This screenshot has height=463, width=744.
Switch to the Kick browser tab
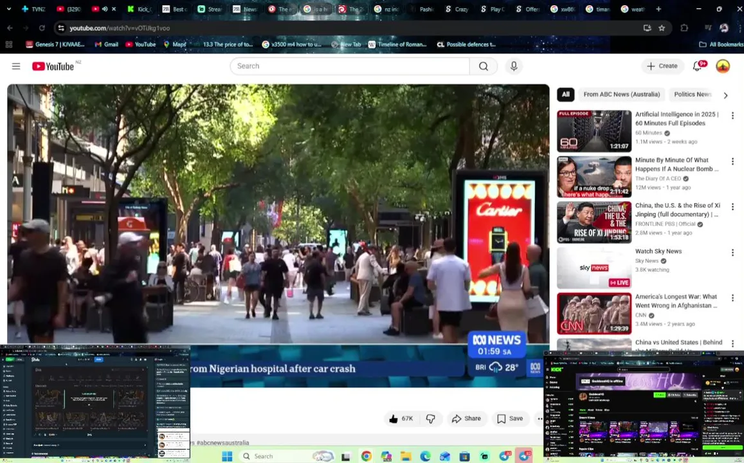click(x=140, y=9)
